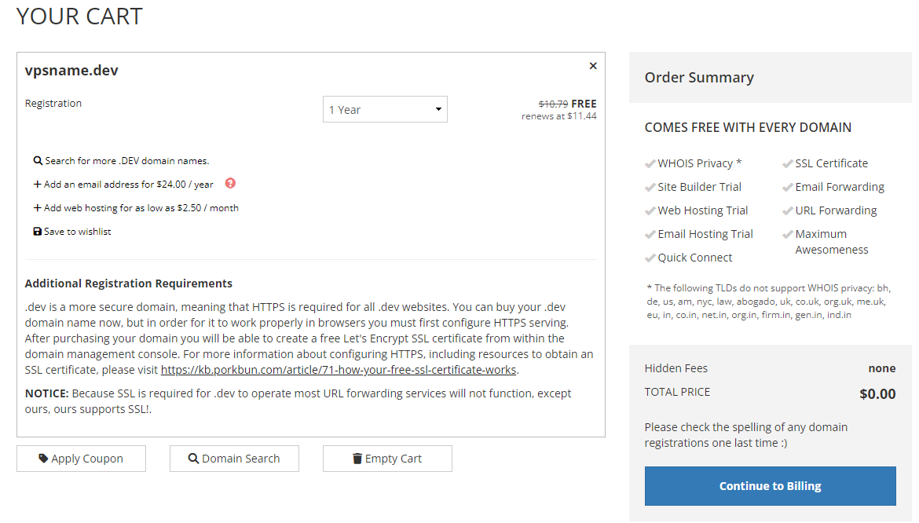Click Add an email address for $24.00
The image size is (919, 523).
coord(129,185)
